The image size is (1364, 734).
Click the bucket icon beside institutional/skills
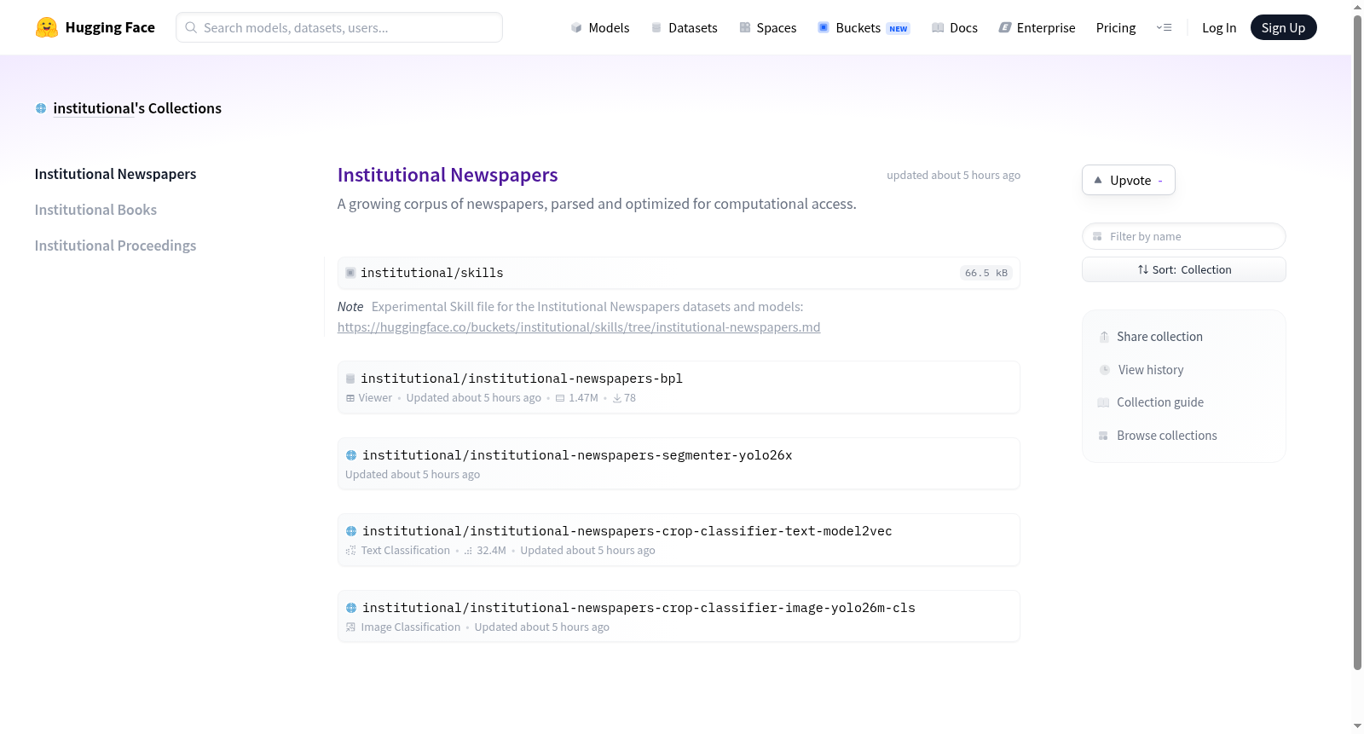pyautogui.click(x=350, y=273)
